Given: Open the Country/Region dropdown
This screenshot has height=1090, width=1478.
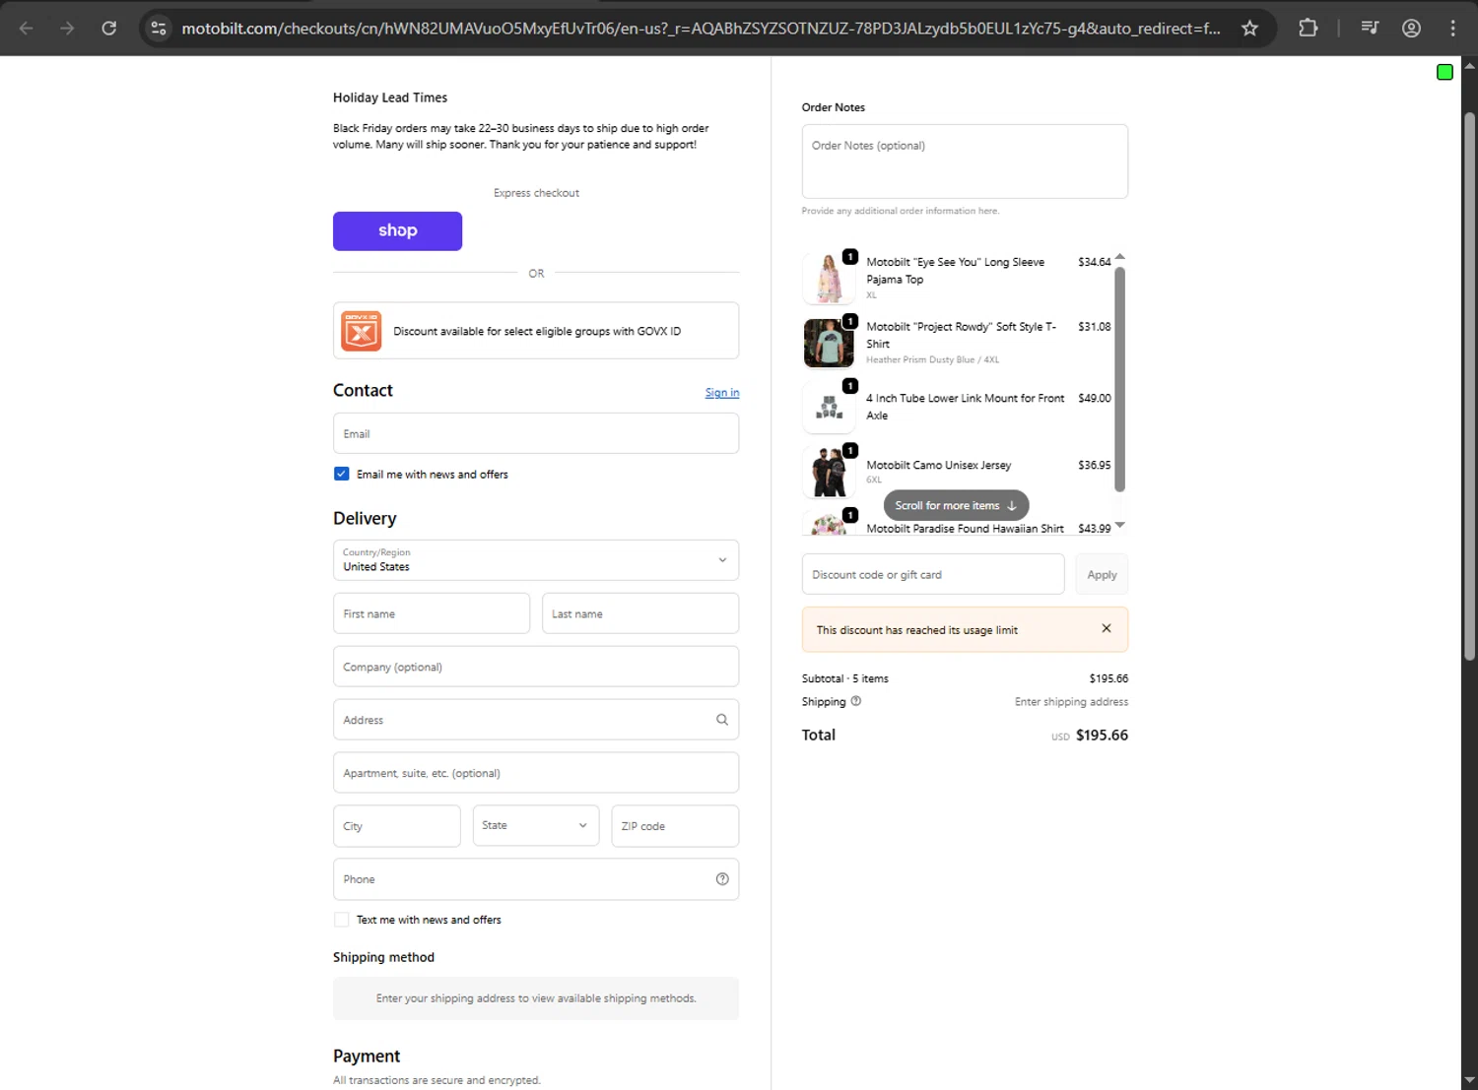Looking at the screenshot, I should click(x=536, y=560).
